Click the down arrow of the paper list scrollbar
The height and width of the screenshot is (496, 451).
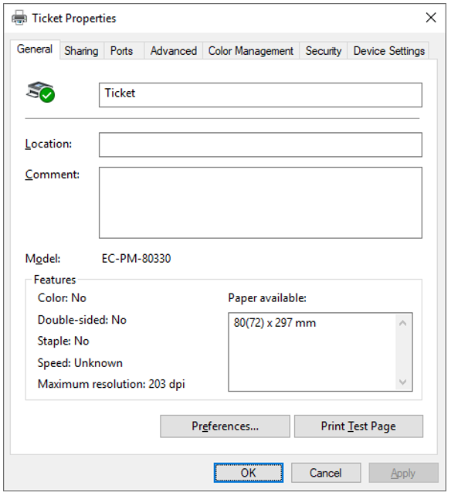tap(402, 382)
